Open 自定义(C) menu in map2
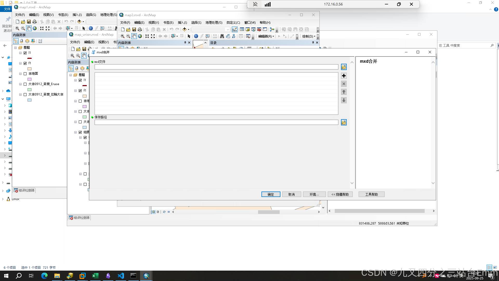The height and width of the screenshot is (281, 499). coord(233,23)
